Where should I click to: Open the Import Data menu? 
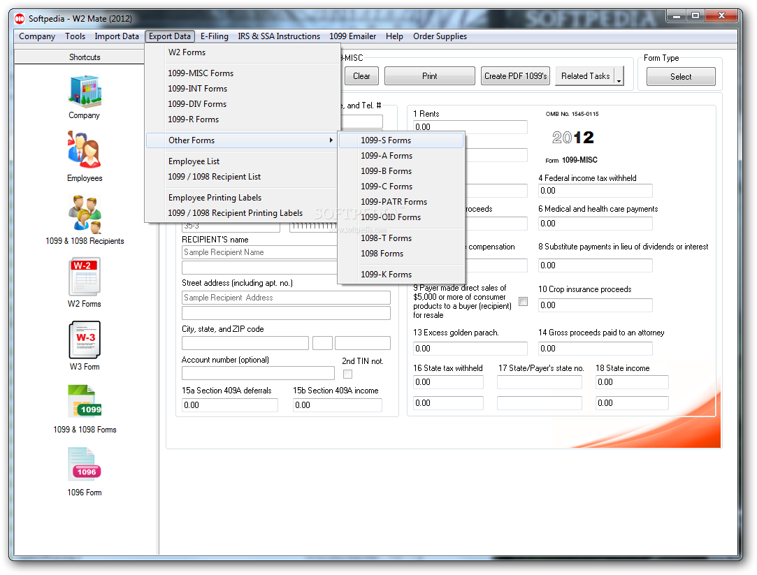(116, 36)
